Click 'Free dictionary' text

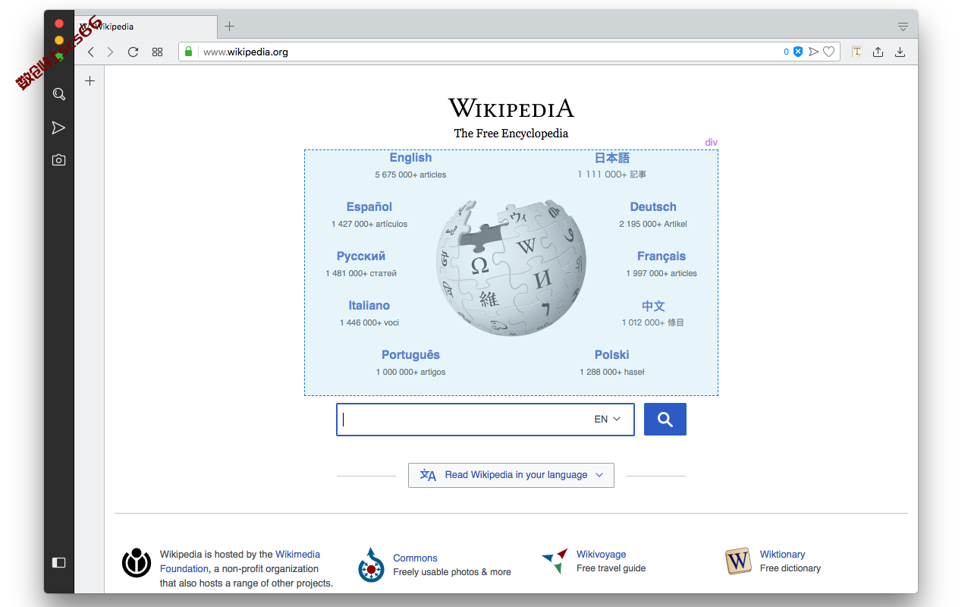[x=790, y=568]
